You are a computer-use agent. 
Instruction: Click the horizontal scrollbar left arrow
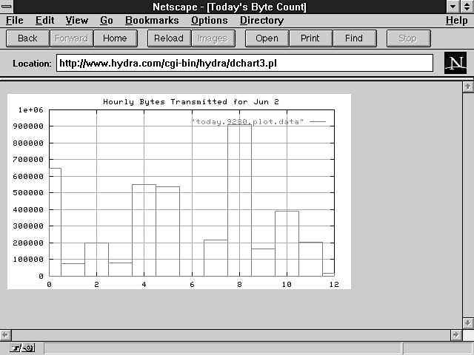(x=6, y=335)
